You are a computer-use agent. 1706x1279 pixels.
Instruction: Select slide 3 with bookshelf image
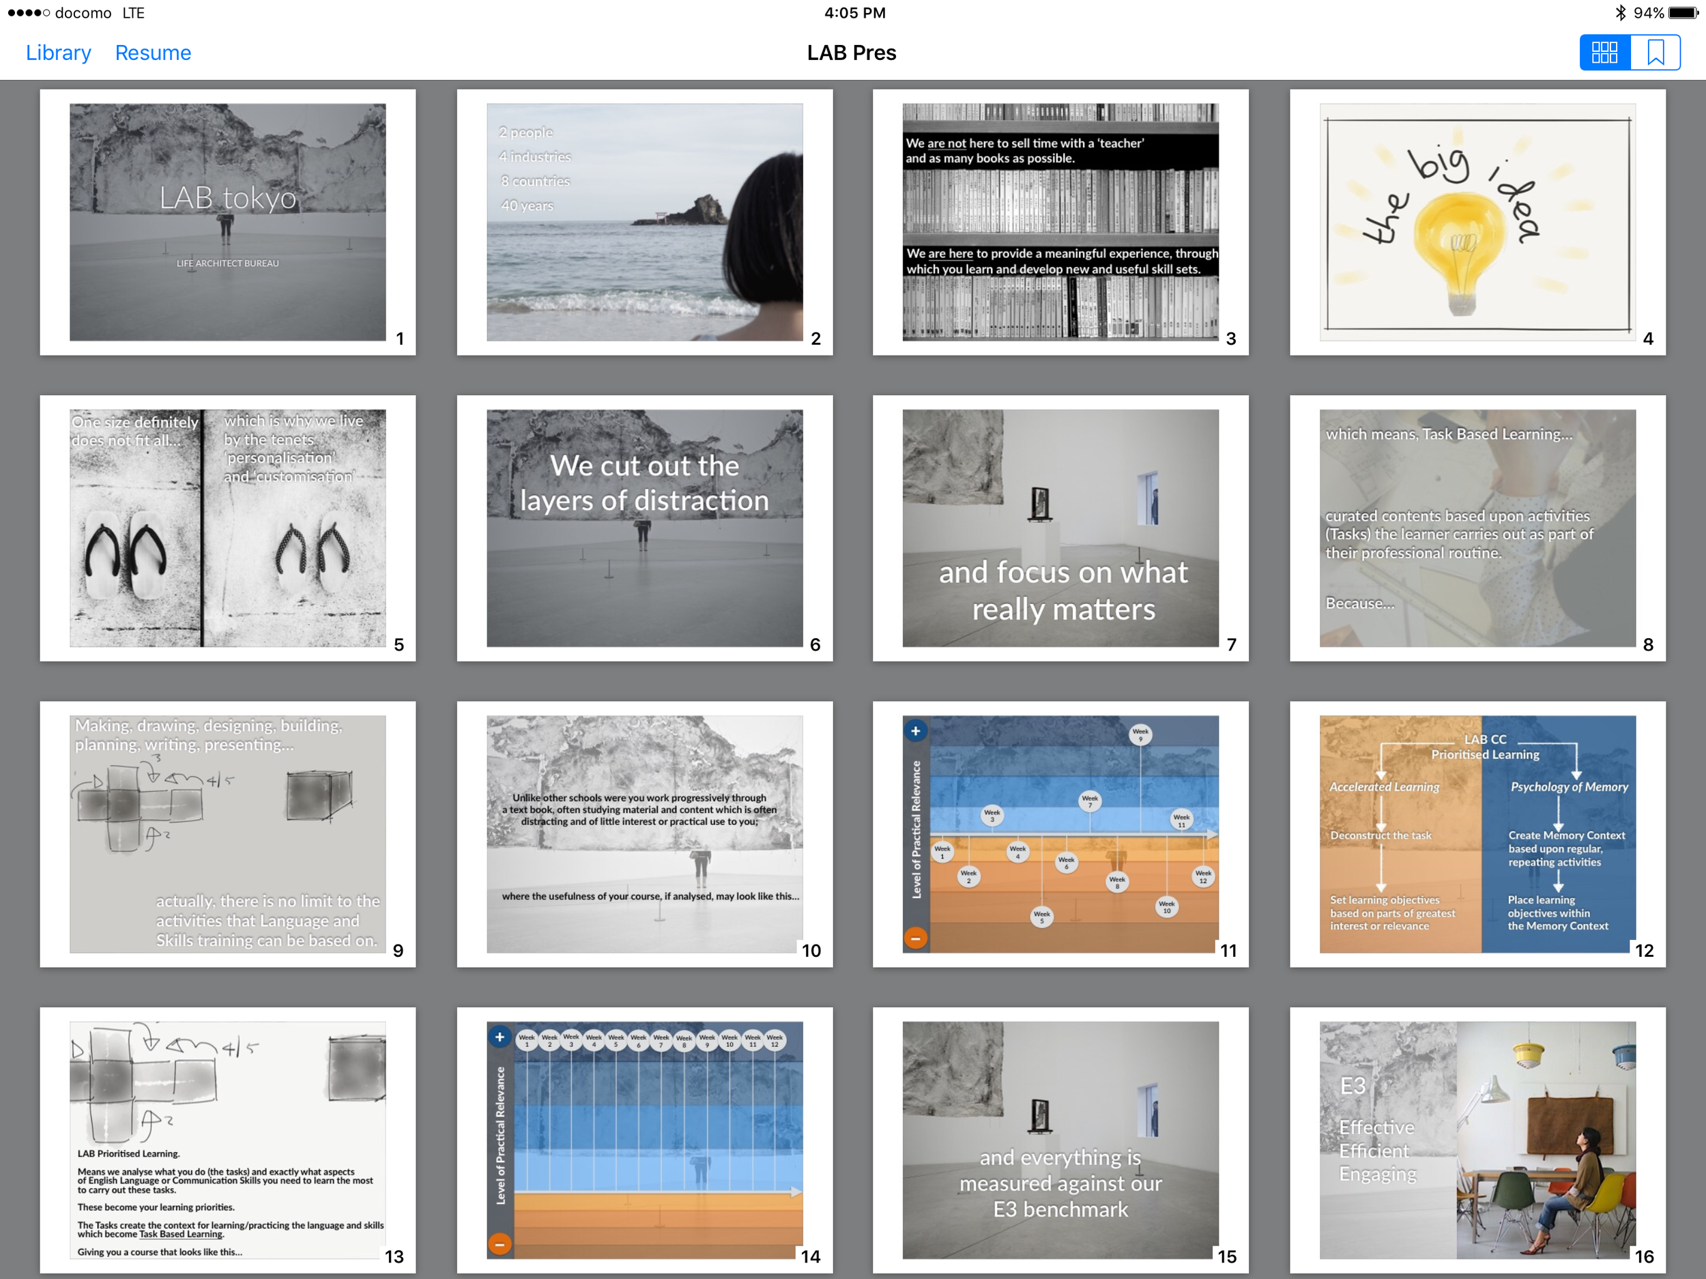coord(1060,222)
